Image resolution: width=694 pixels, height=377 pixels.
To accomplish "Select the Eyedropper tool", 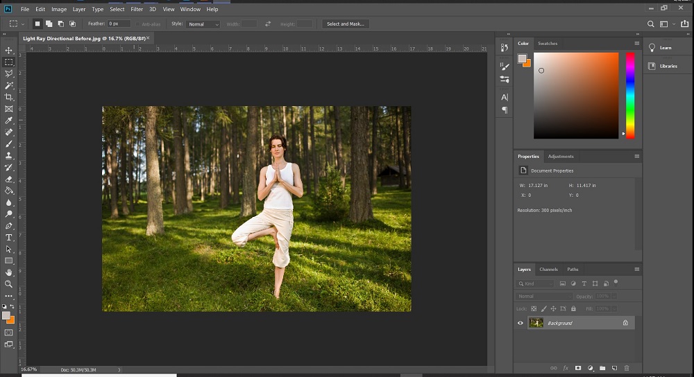I will click(9, 121).
